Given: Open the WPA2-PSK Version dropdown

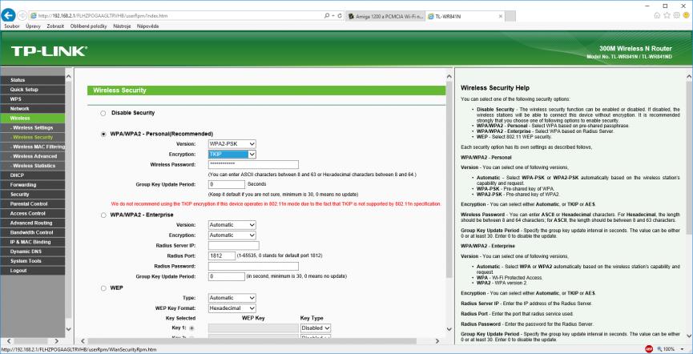Looking at the screenshot, I should (x=232, y=143).
